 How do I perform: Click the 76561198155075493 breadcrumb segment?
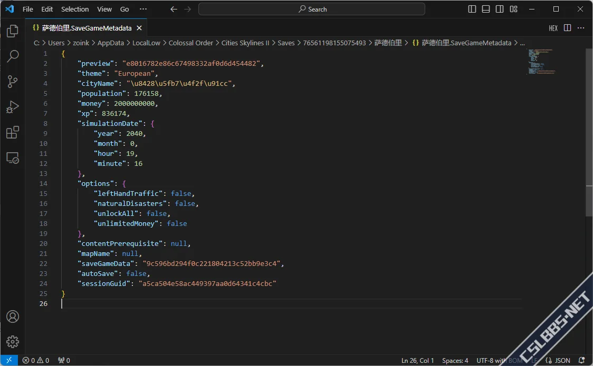pyautogui.click(x=334, y=43)
